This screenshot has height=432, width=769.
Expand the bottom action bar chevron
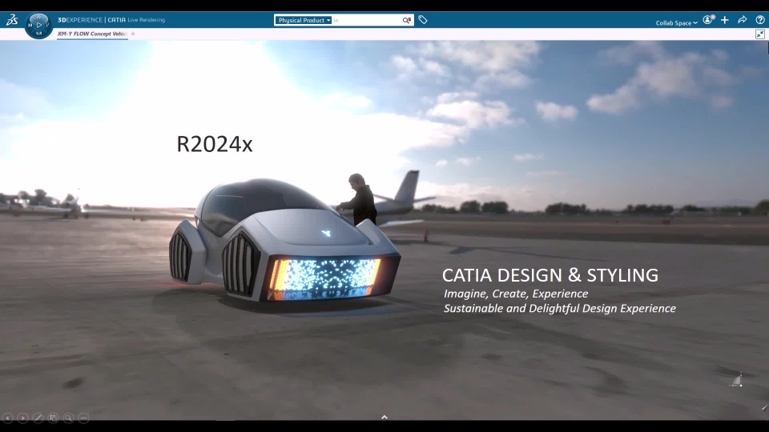pos(384,417)
